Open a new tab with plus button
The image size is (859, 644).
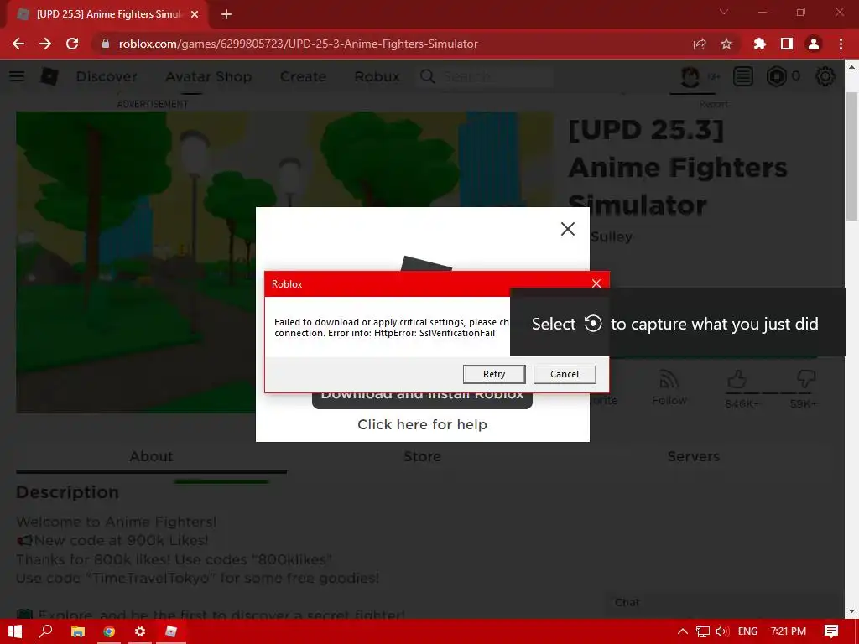[226, 14]
